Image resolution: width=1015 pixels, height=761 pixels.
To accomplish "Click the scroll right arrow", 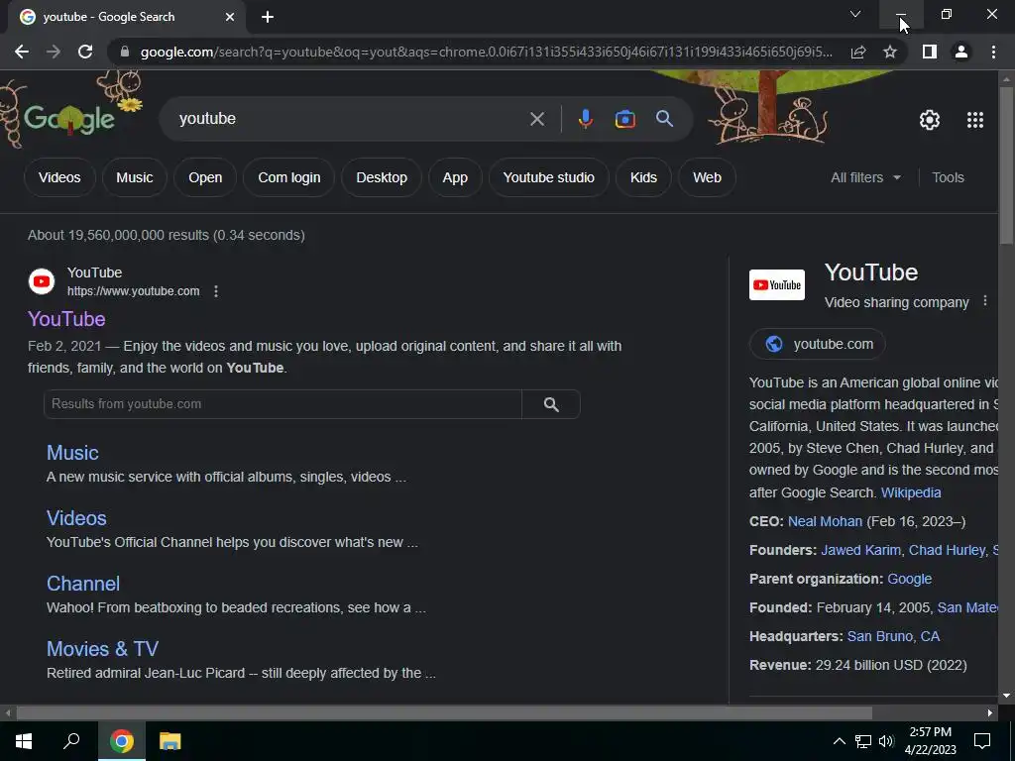I will 990,713.
